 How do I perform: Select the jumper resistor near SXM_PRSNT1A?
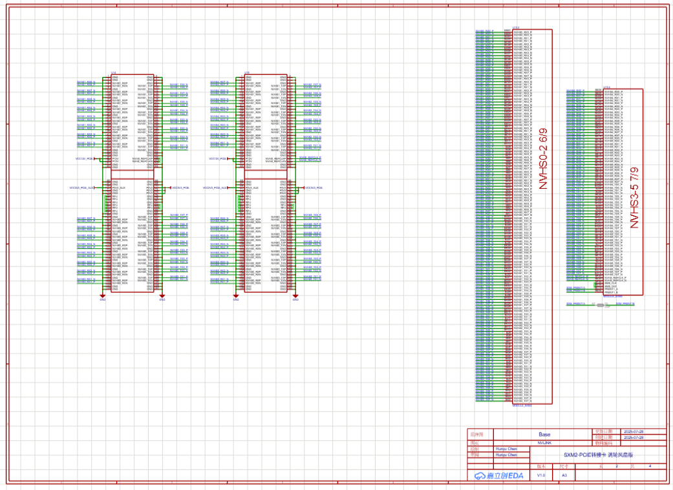tap(601, 304)
